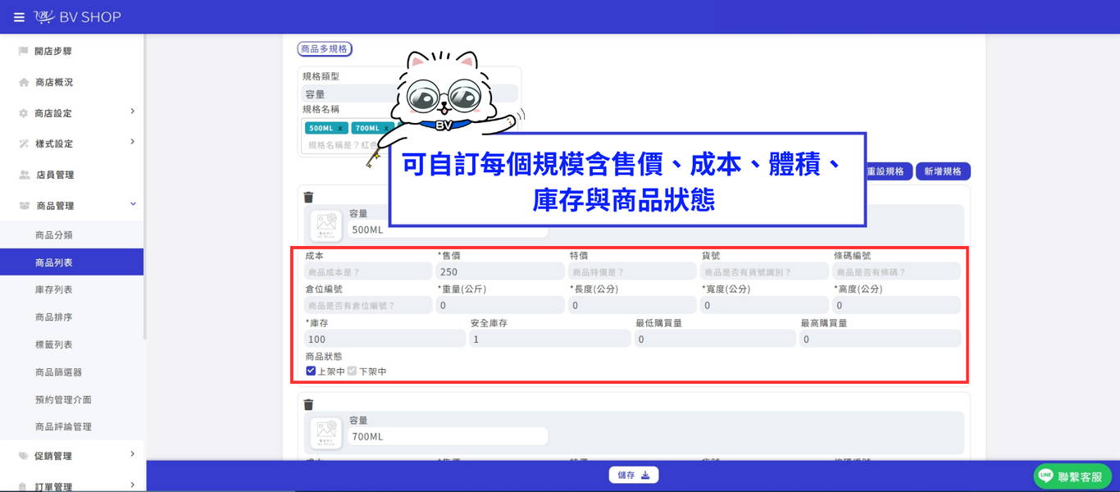Open 店員管理 via the people icon
Screen dimensions: 1120x492
[x=25, y=175]
